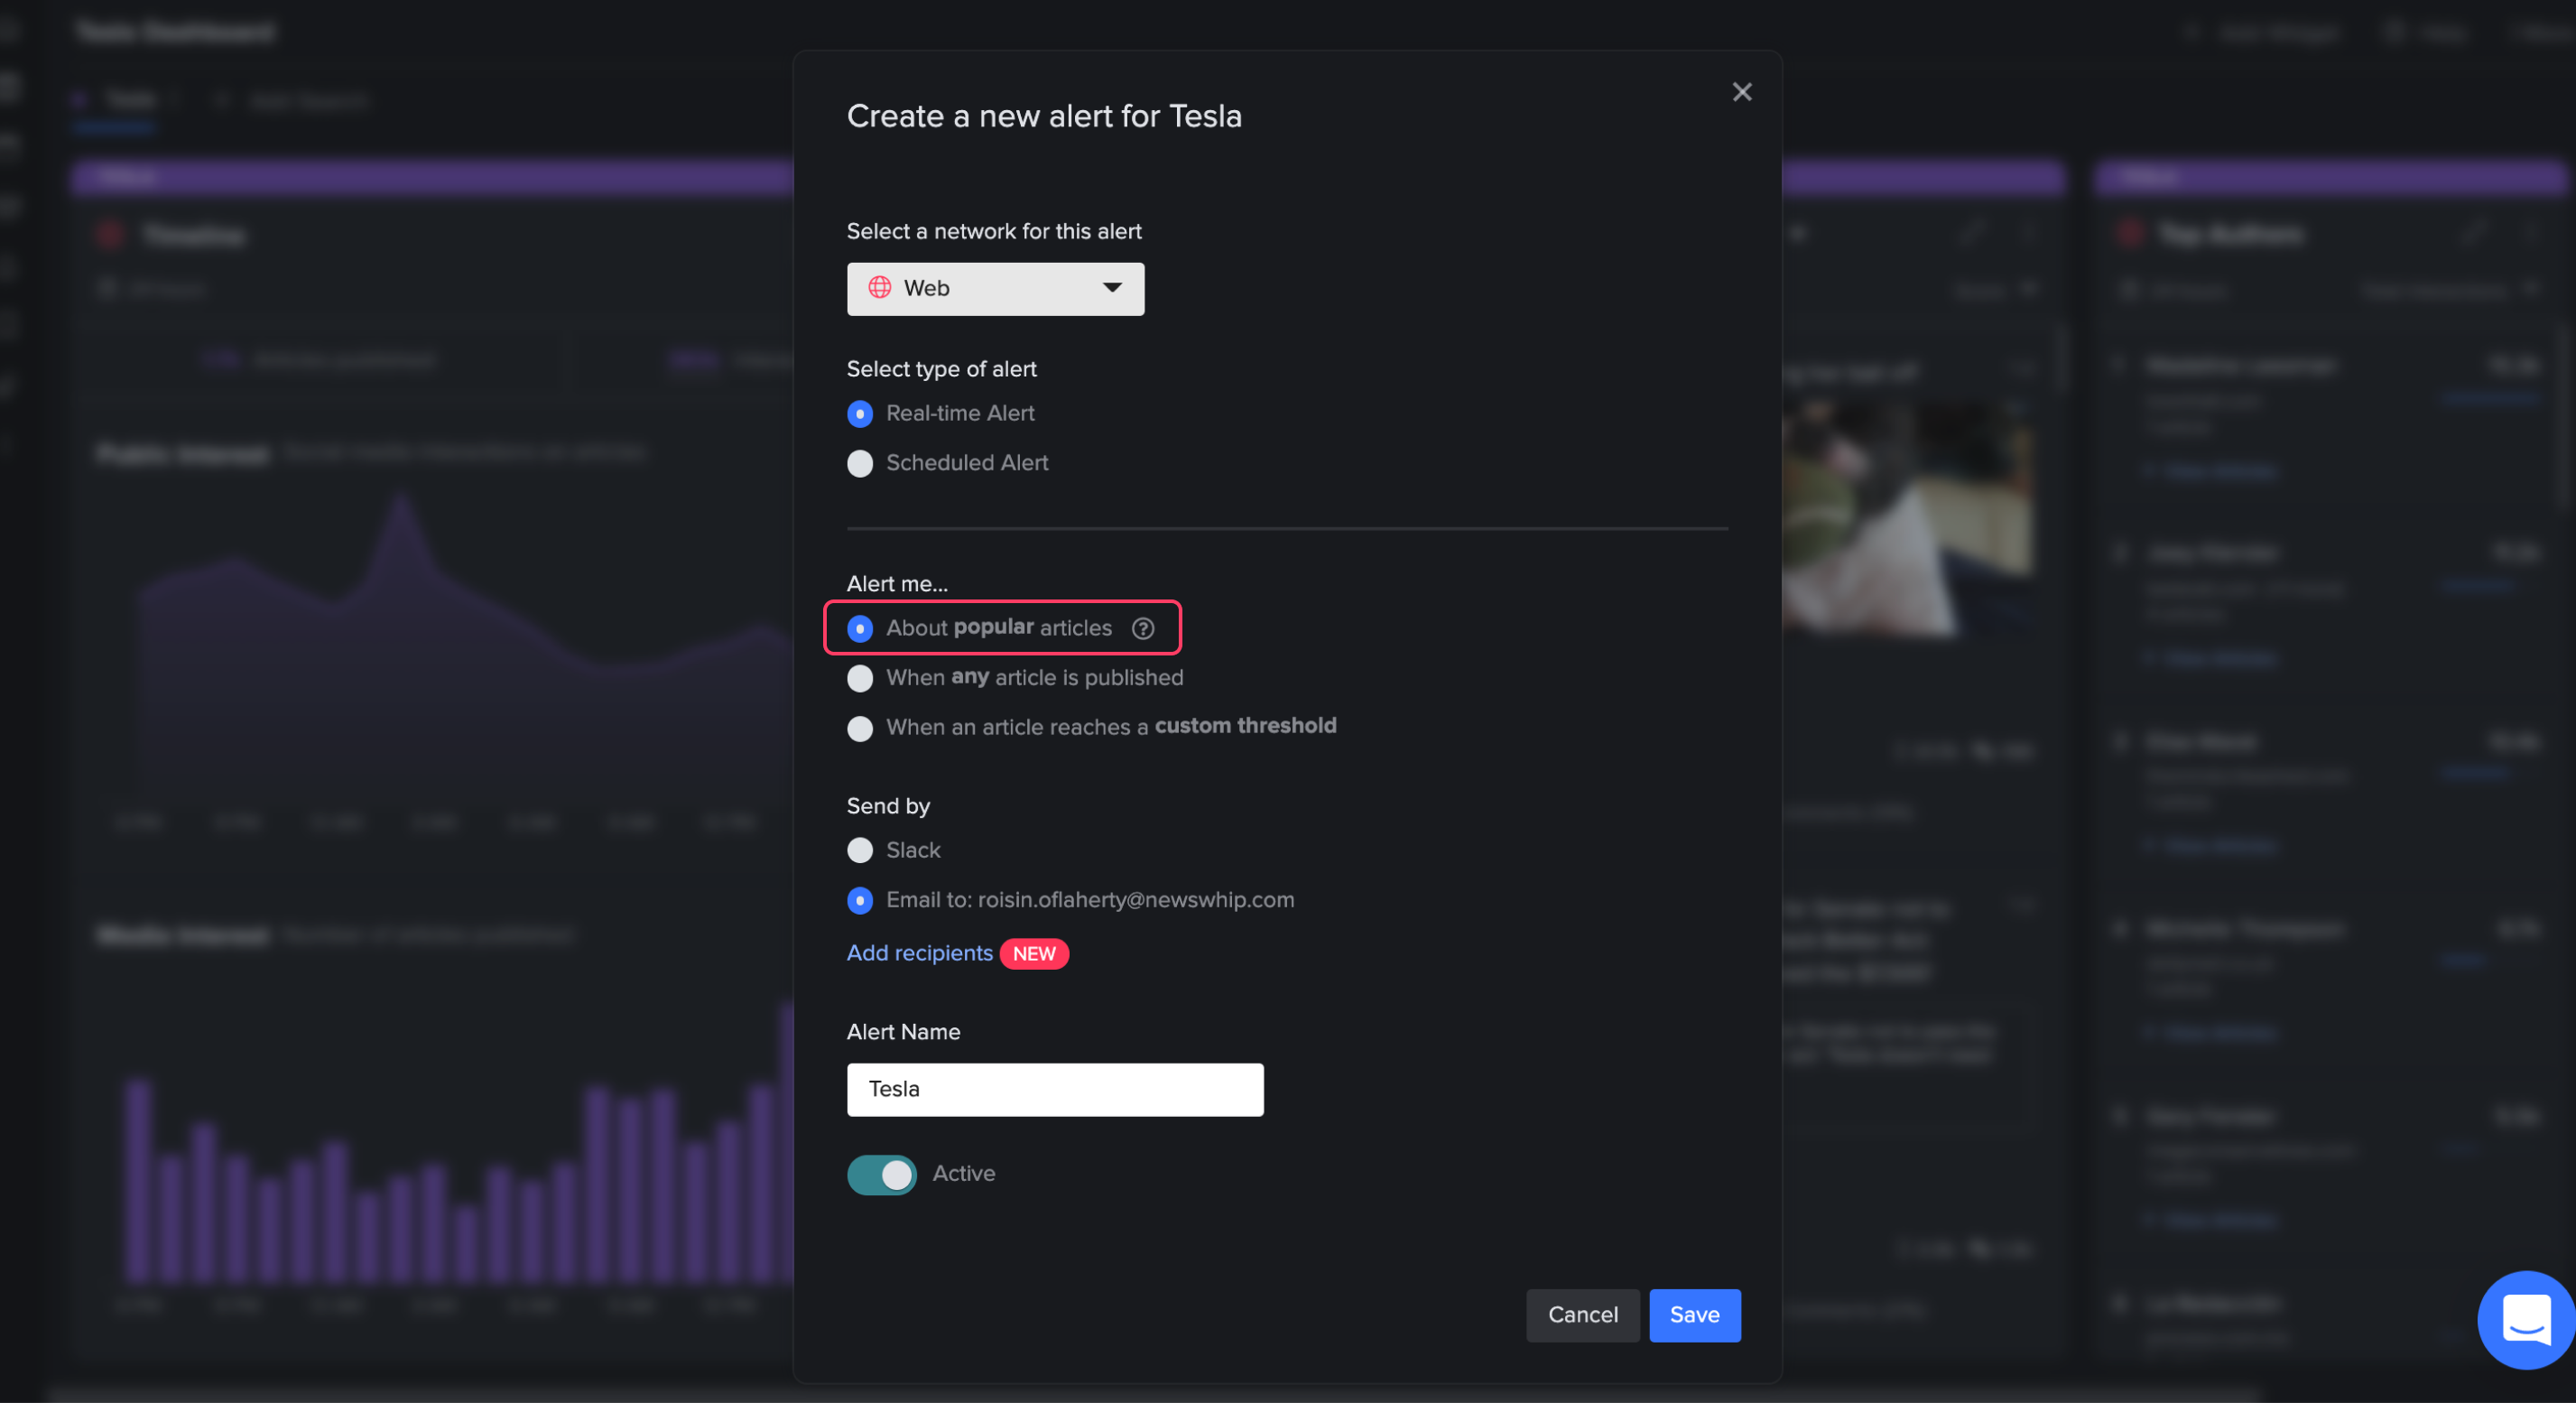Open help icon beside popular articles
2576x1403 pixels.
(x=1143, y=628)
